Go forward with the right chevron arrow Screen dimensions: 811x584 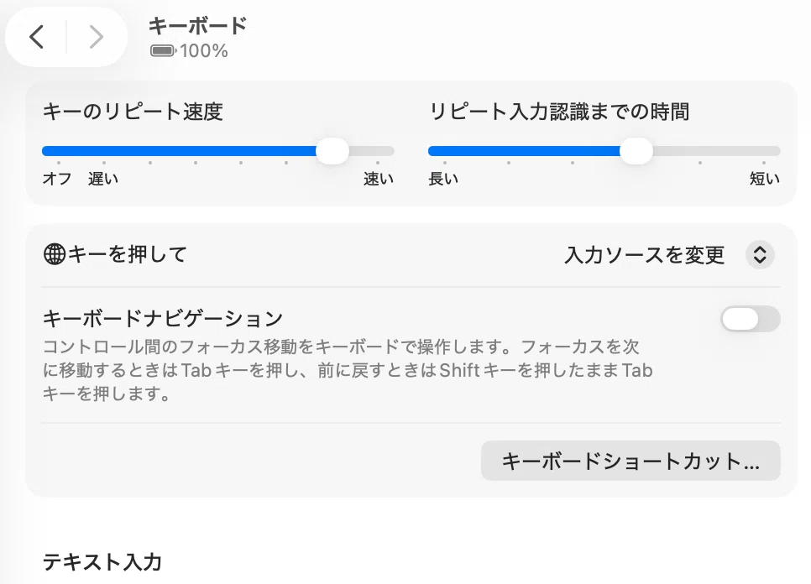(97, 37)
